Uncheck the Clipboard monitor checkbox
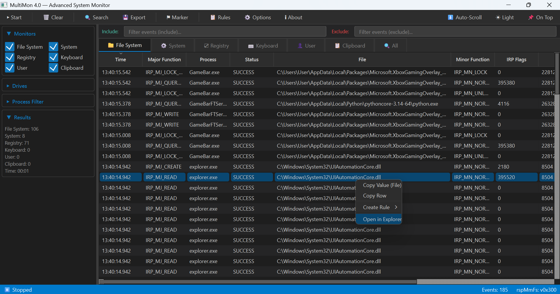 (x=53, y=68)
